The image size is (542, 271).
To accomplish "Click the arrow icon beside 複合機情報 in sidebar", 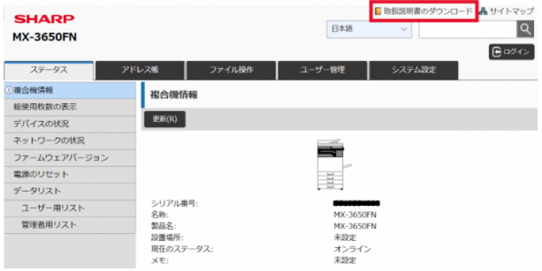I will tap(9, 90).
